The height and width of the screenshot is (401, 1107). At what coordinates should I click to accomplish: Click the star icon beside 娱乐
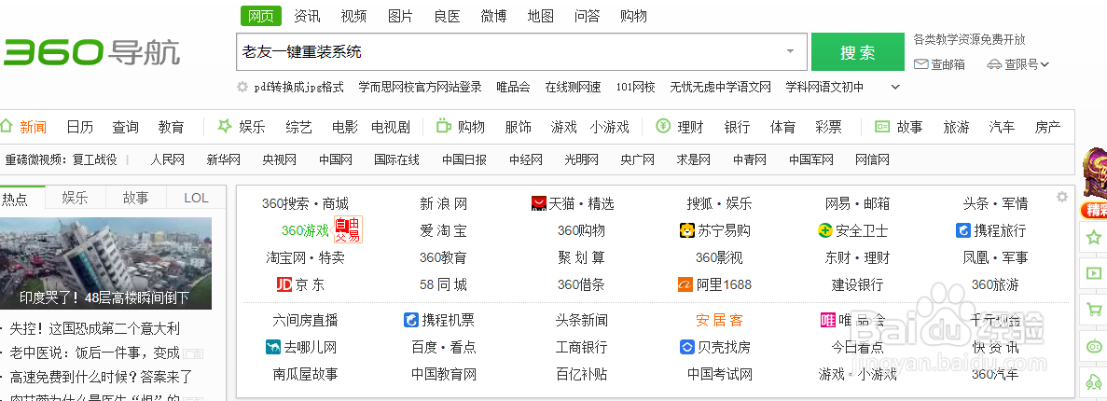(x=225, y=127)
